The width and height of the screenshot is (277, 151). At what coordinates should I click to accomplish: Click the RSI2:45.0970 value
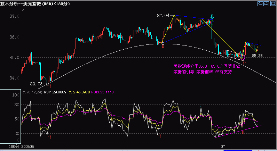click(x=79, y=92)
